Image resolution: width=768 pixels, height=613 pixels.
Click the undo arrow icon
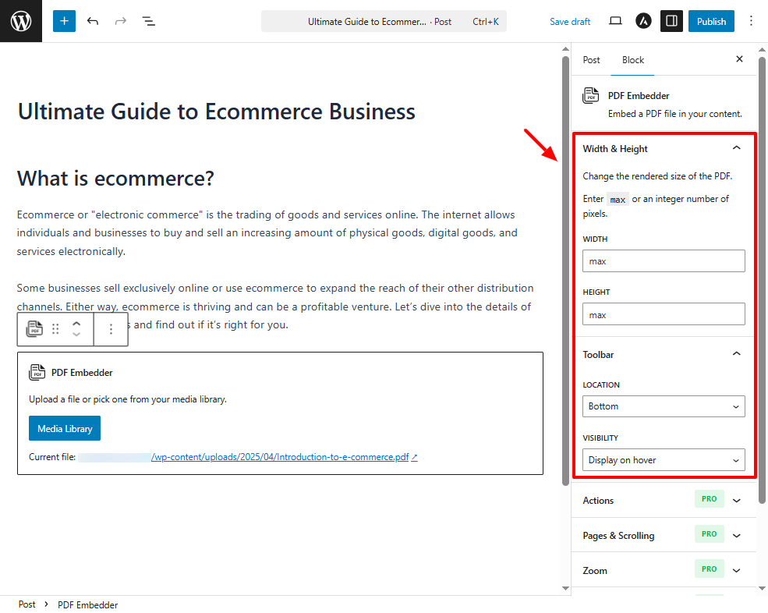[93, 21]
